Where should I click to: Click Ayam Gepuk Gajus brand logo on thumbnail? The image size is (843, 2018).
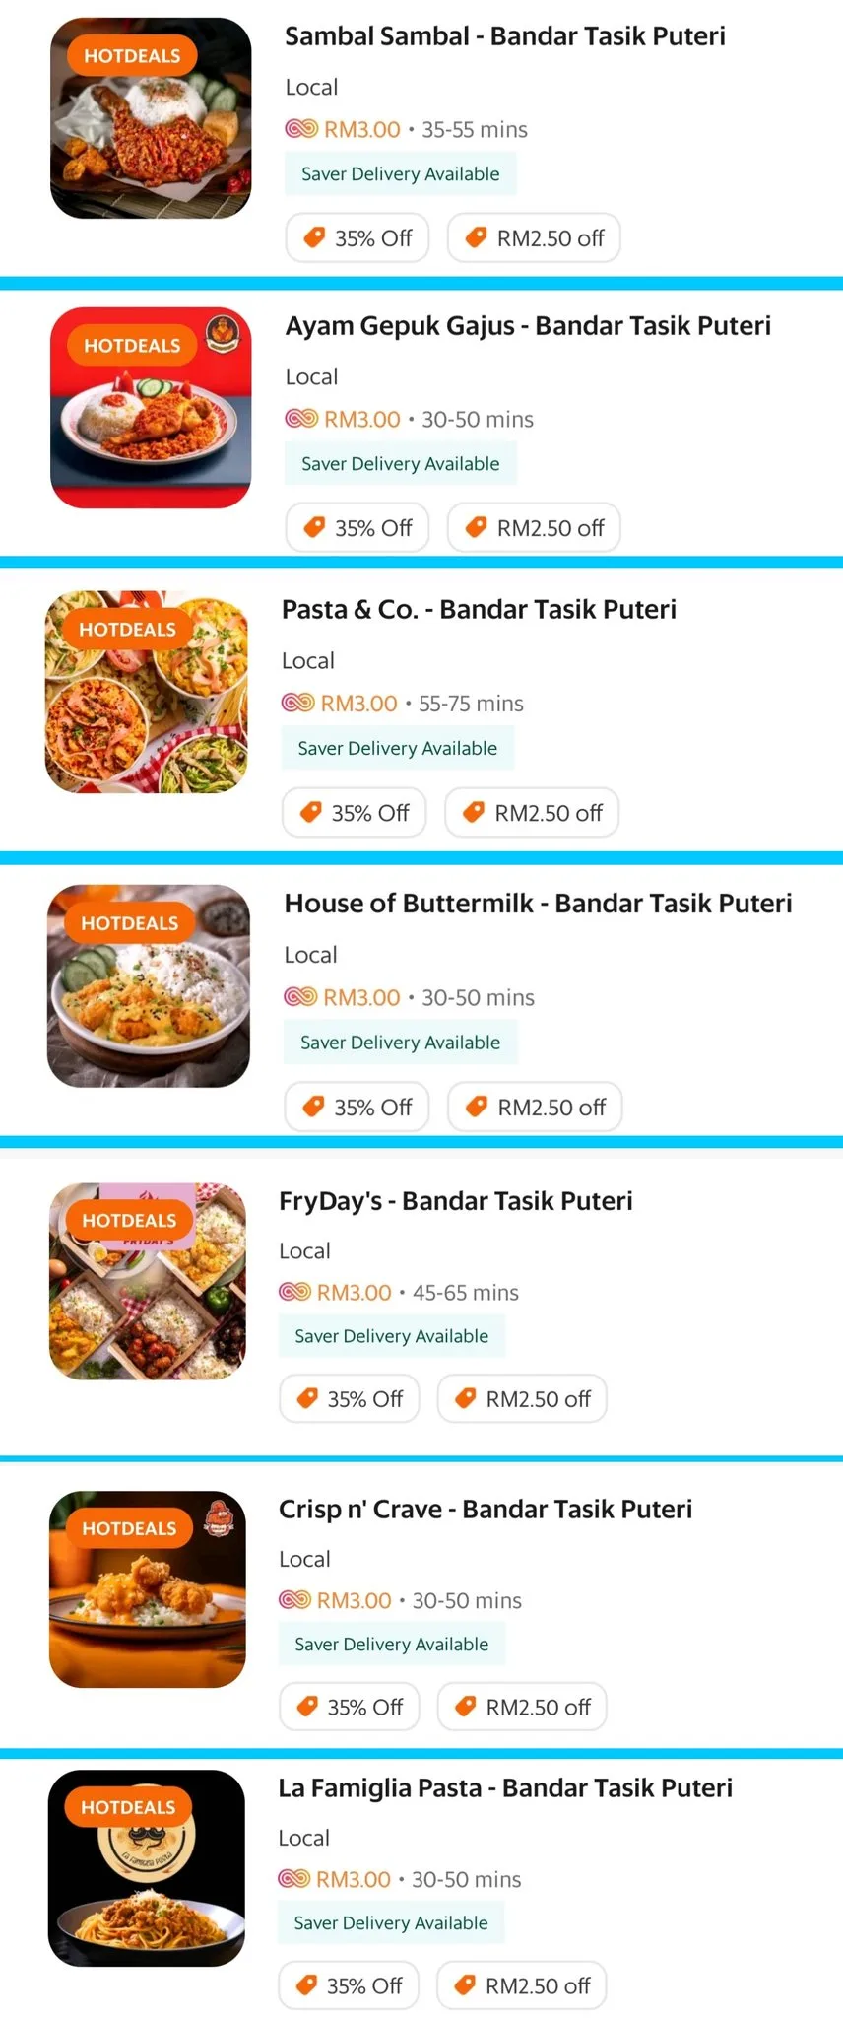[224, 333]
